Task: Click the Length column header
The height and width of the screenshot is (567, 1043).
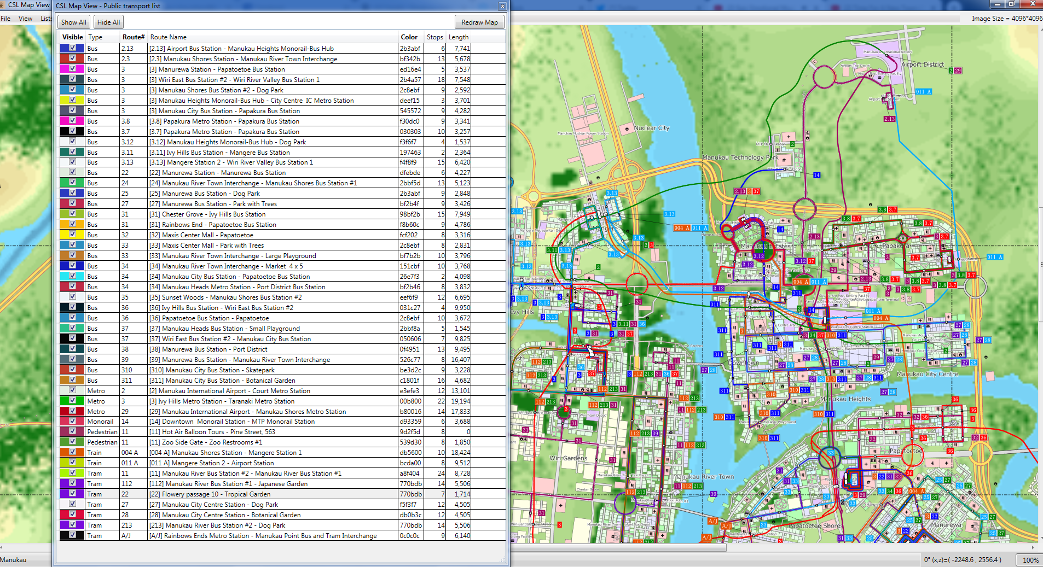Action: pyautogui.click(x=459, y=37)
